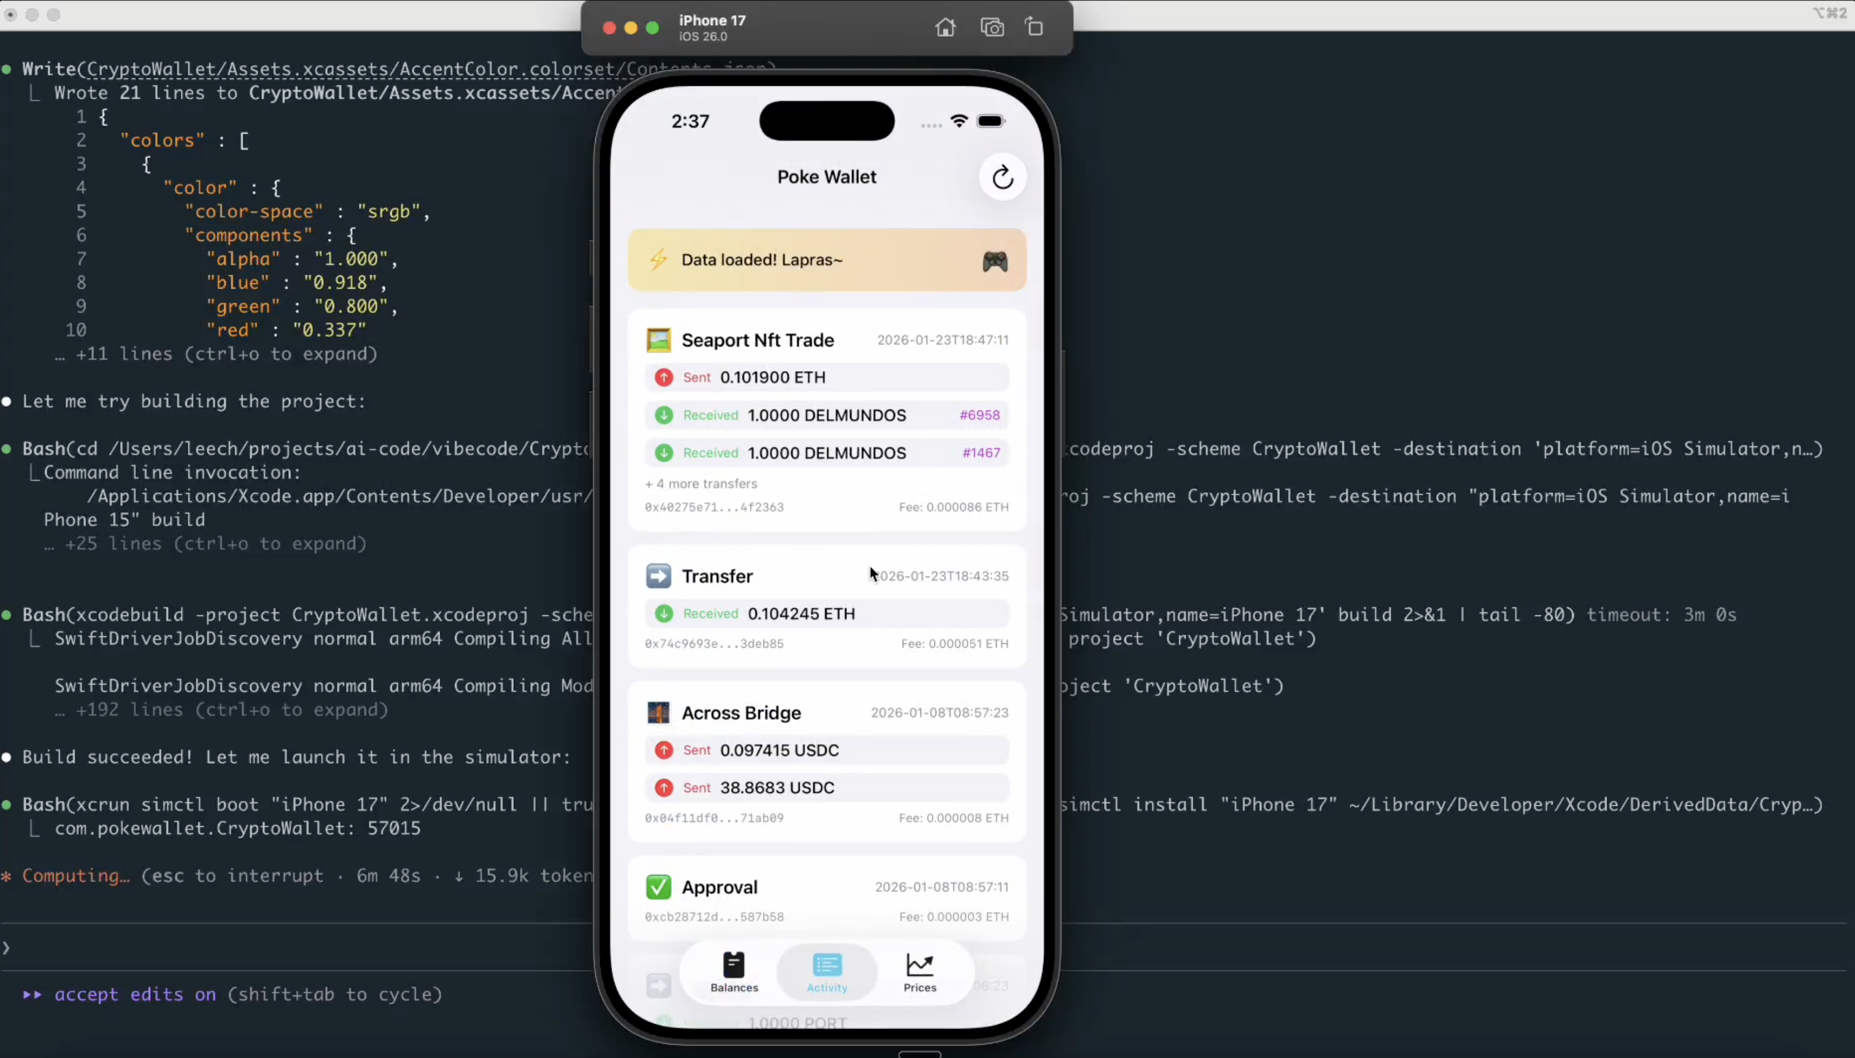Take a simulator screenshot with camera icon
Viewport: 1855px width, 1058px height.
tap(991, 27)
